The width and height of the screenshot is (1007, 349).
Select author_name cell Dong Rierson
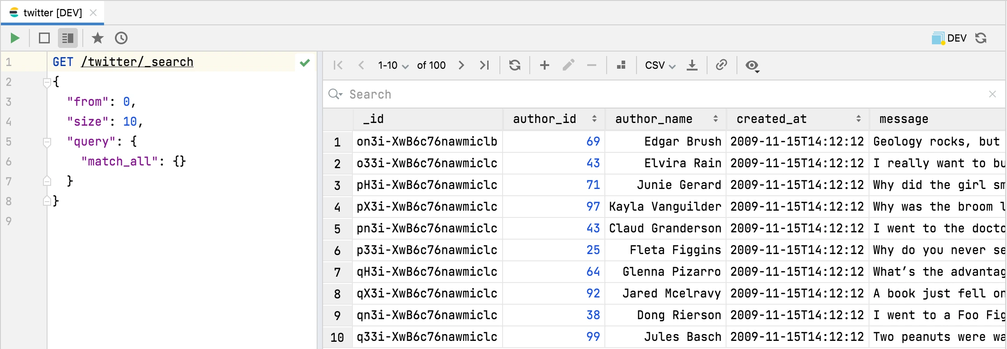point(666,315)
